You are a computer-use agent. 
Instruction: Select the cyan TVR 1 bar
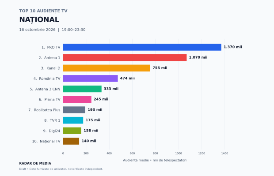(73, 120)
